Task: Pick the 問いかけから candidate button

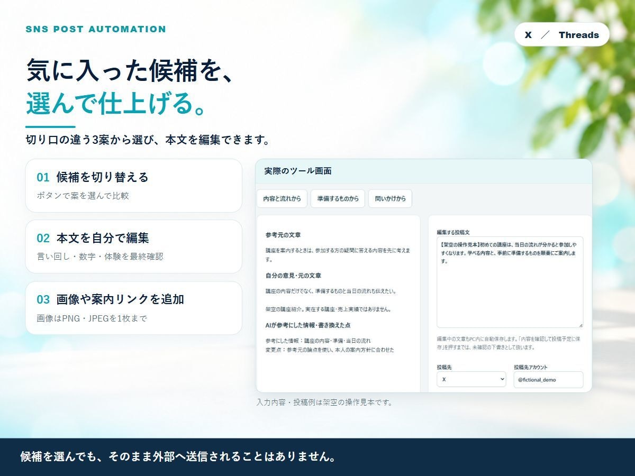Action: (390, 198)
